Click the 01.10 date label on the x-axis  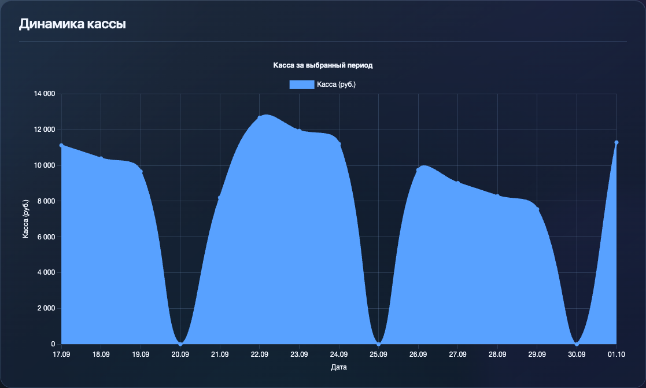pos(617,354)
